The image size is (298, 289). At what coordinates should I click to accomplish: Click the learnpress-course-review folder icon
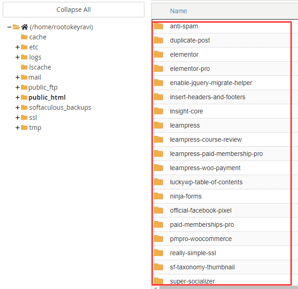tap(159, 139)
